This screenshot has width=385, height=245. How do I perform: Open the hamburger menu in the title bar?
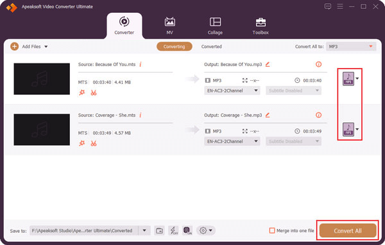coord(340,6)
